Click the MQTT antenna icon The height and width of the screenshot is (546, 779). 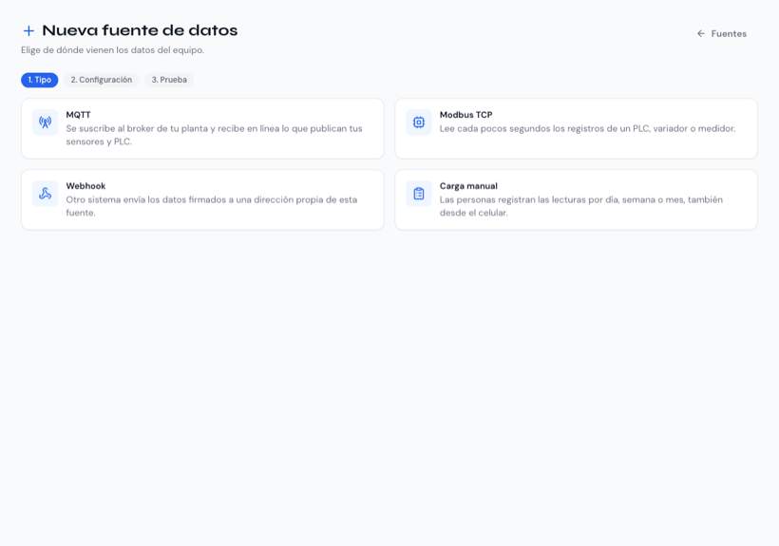click(x=46, y=122)
